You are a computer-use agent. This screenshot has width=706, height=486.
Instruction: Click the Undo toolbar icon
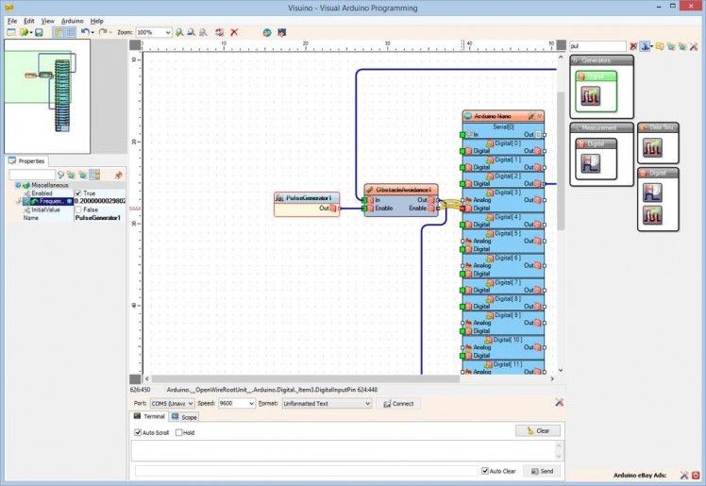(85, 32)
